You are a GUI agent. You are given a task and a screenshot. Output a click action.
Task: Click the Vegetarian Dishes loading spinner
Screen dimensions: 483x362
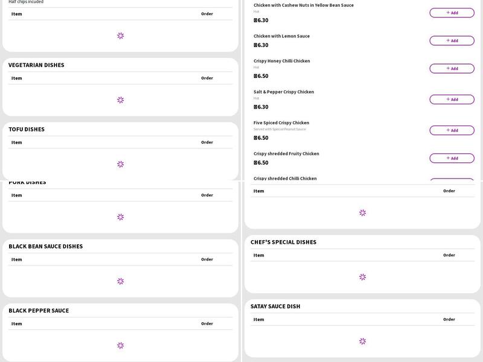pyautogui.click(x=120, y=100)
